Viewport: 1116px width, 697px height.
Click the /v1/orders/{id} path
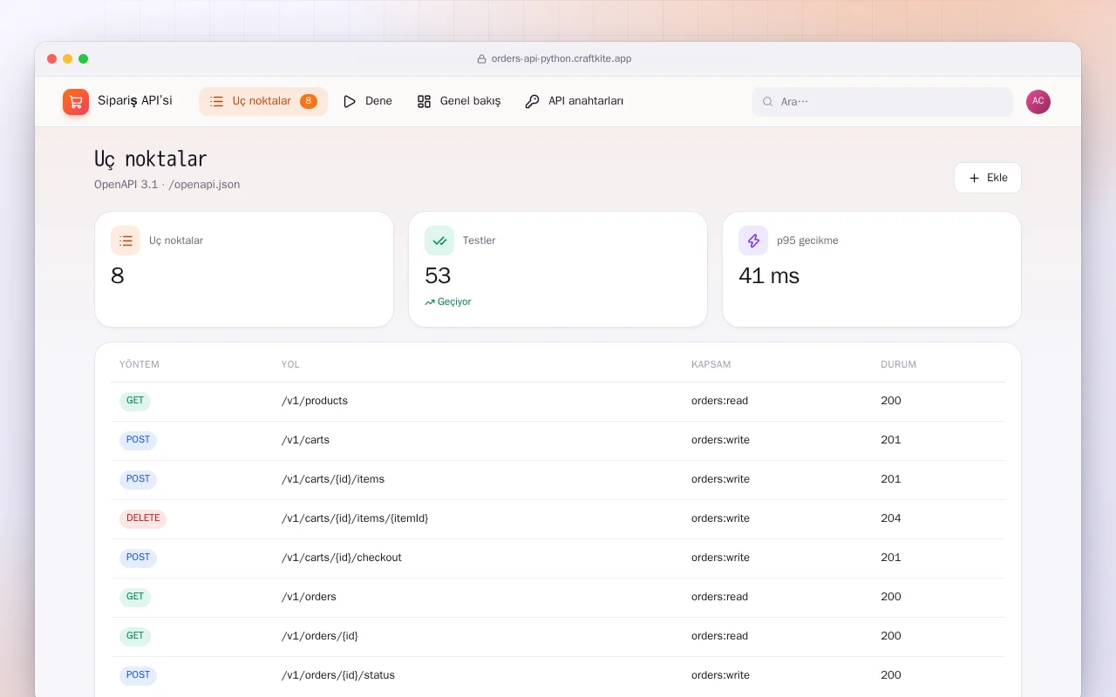(x=320, y=636)
